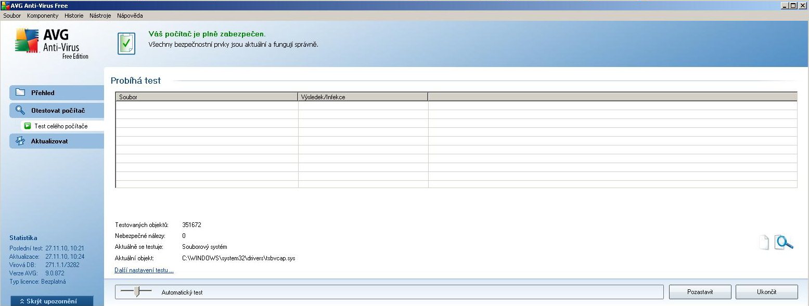Stop the scan with the Ukončit button
Viewport: 809px width, 306px height.
coord(766,292)
